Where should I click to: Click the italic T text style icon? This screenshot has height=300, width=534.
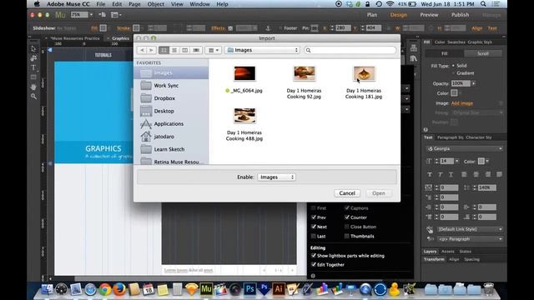click(x=440, y=174)
